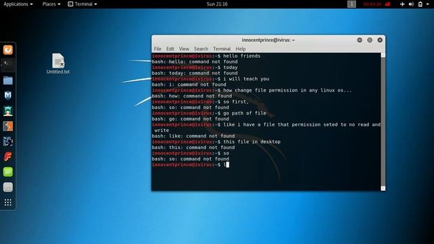Launch Metasploit from the blue M dock icon
The height and width of the screenshot is (244, 434).
point(7,96)
